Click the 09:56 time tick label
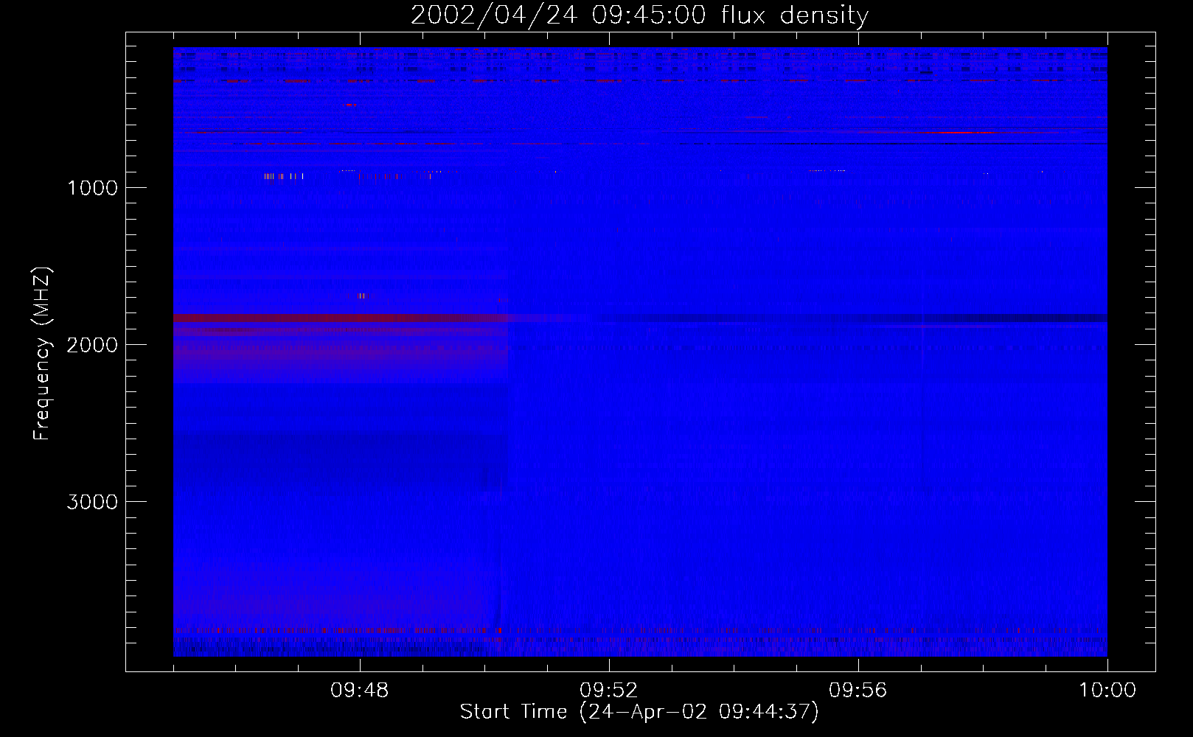The width and height of the screenshot is (1193, 737). [858, 691]
